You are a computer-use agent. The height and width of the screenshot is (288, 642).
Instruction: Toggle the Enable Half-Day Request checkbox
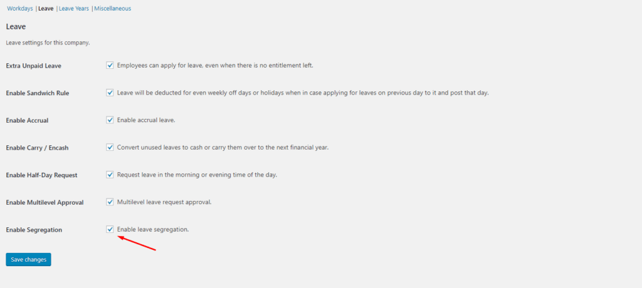(110, 175)
